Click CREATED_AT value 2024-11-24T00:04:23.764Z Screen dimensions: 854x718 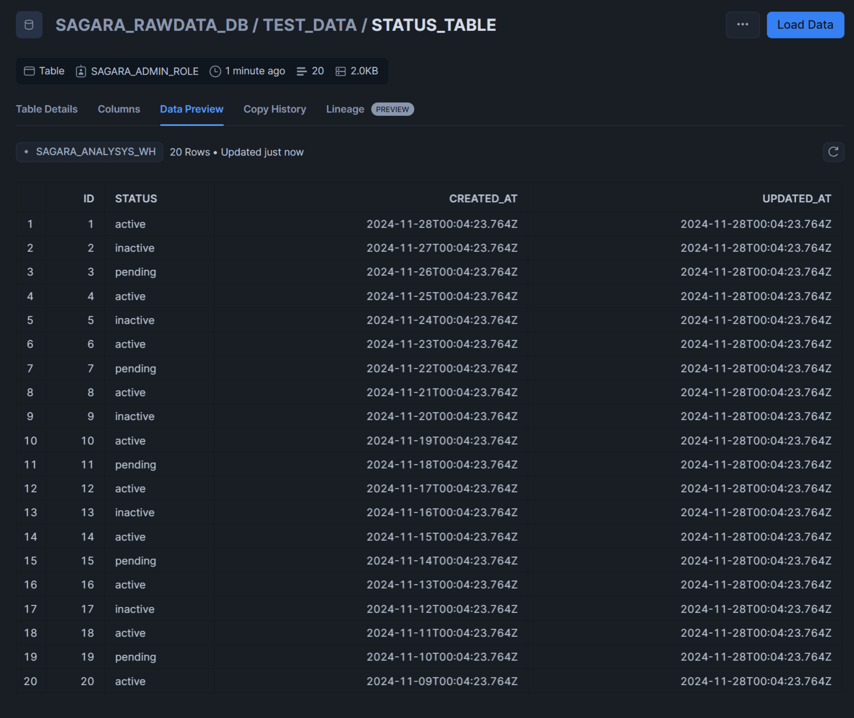[x=442, y=320]
